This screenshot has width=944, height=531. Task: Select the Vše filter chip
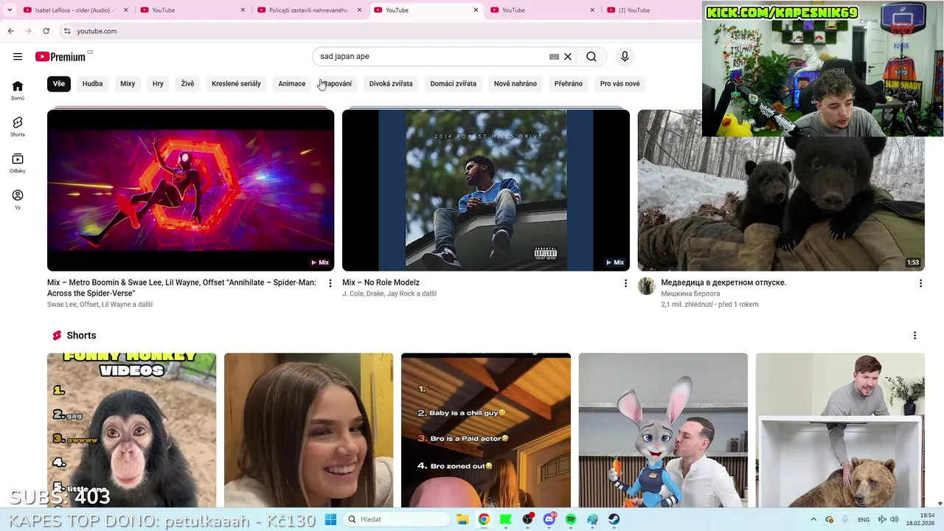[59, 83]
